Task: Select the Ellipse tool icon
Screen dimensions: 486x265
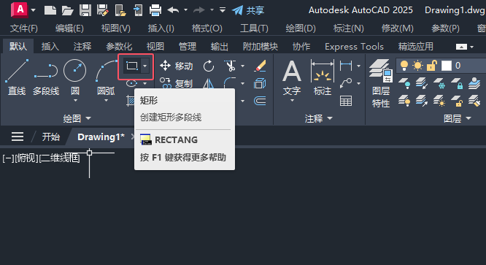Action: [x=132, y=83]
